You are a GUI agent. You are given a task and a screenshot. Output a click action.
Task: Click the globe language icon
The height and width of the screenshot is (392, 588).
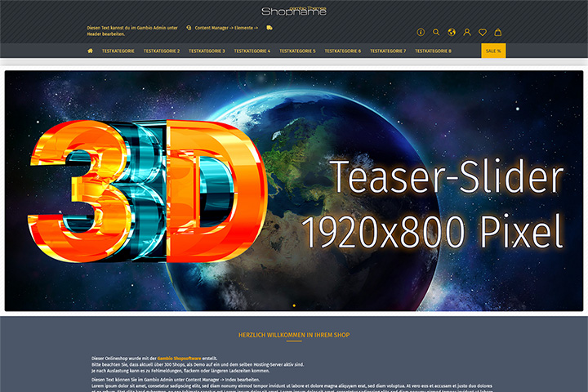click(x=452, y=33)
